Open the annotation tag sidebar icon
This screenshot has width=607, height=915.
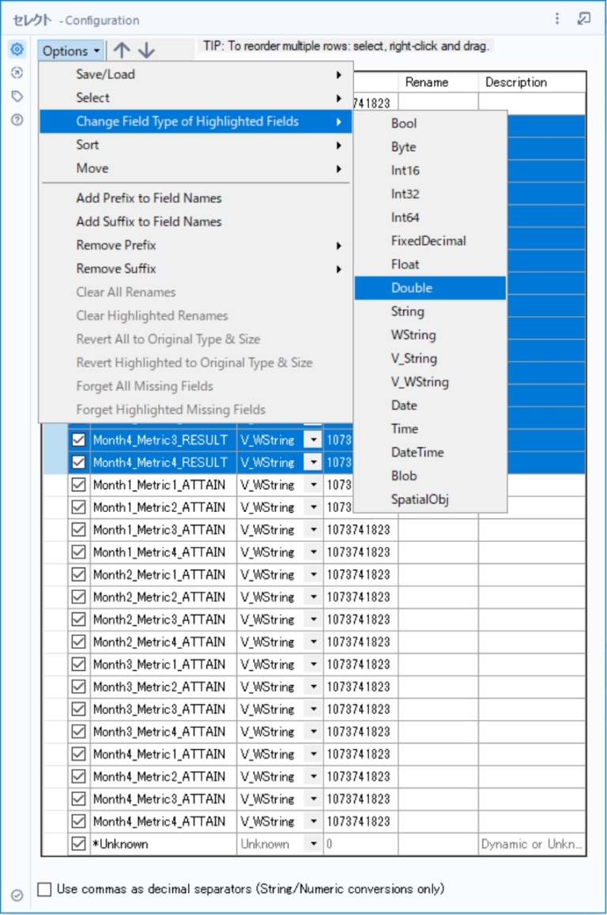click(x=17, y=96)
